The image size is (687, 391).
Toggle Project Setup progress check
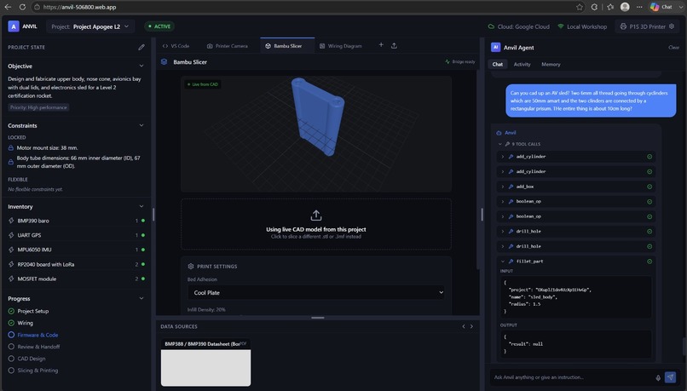click(x=11, y=311)
